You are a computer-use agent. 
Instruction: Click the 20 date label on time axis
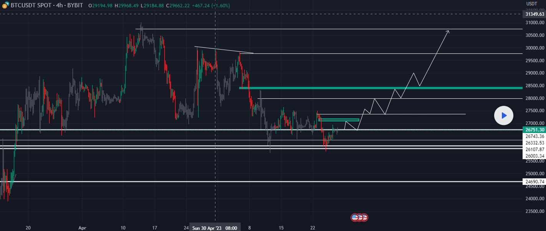point(28,228)
